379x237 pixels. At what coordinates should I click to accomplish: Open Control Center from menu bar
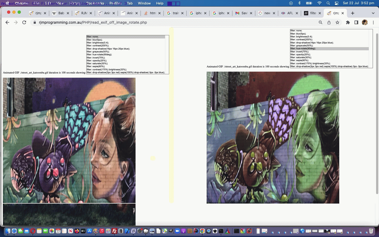[x=337, y=3]
